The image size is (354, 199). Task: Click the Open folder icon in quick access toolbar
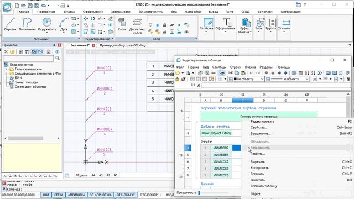point(23,5)
